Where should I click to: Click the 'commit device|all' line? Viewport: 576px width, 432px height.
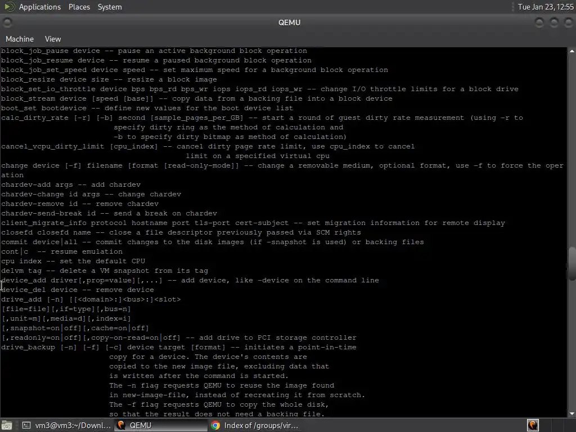[x=212, y=242]
